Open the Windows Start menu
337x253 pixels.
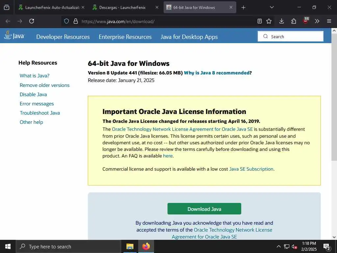click(x=8, y=246)
